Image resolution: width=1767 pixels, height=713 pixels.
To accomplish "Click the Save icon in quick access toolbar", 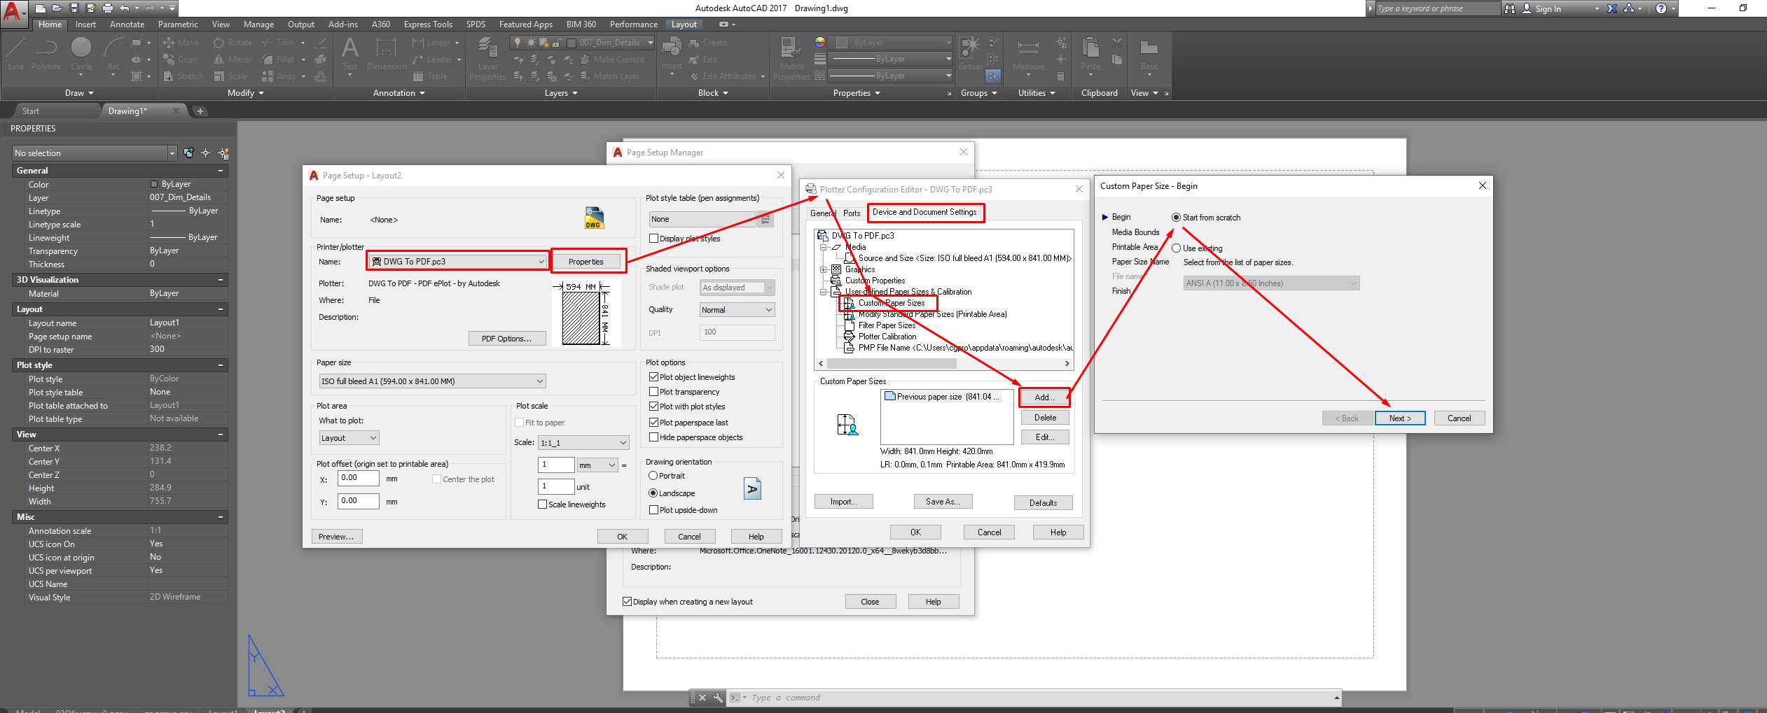I will [x=74, y=8].
